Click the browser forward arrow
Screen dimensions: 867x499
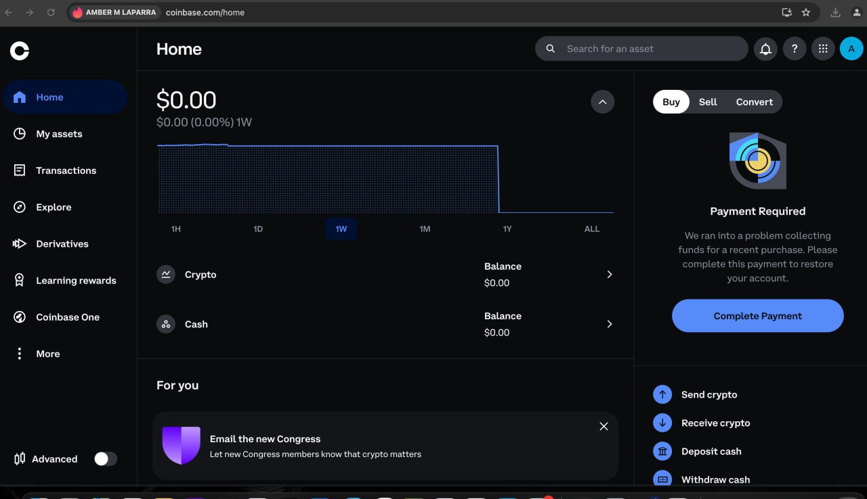(29, 12)
